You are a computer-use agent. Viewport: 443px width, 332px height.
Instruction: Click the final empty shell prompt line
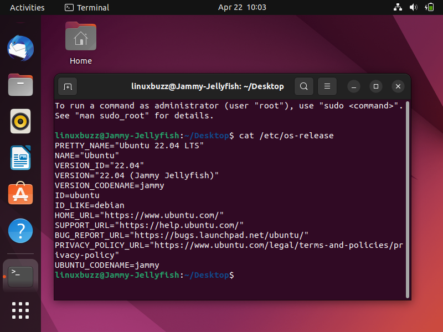(x=145, y=275)
